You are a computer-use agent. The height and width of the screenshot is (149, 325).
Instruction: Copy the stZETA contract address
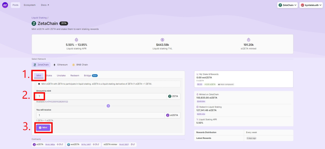(x=60, y=145)
